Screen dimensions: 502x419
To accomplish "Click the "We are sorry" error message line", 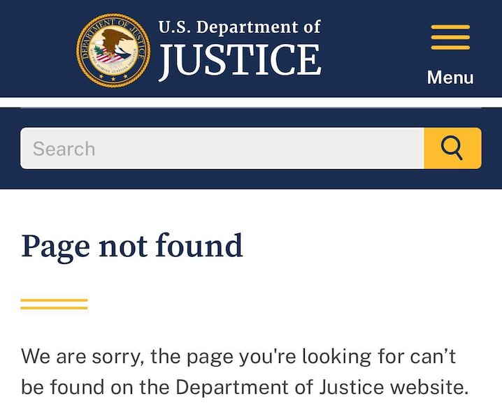I will coord(238,356).
